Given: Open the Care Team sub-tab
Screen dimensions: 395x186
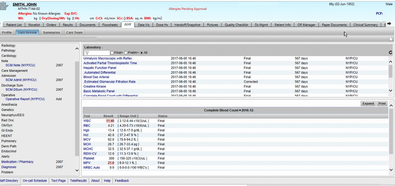Looking at the screenshot, I should [x=74, y=33].
